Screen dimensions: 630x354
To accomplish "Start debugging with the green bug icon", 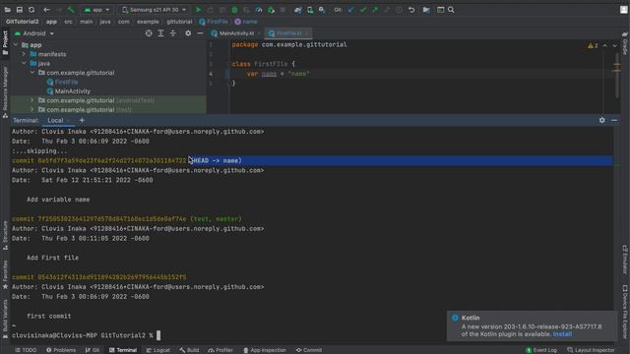I will point(234,10).
